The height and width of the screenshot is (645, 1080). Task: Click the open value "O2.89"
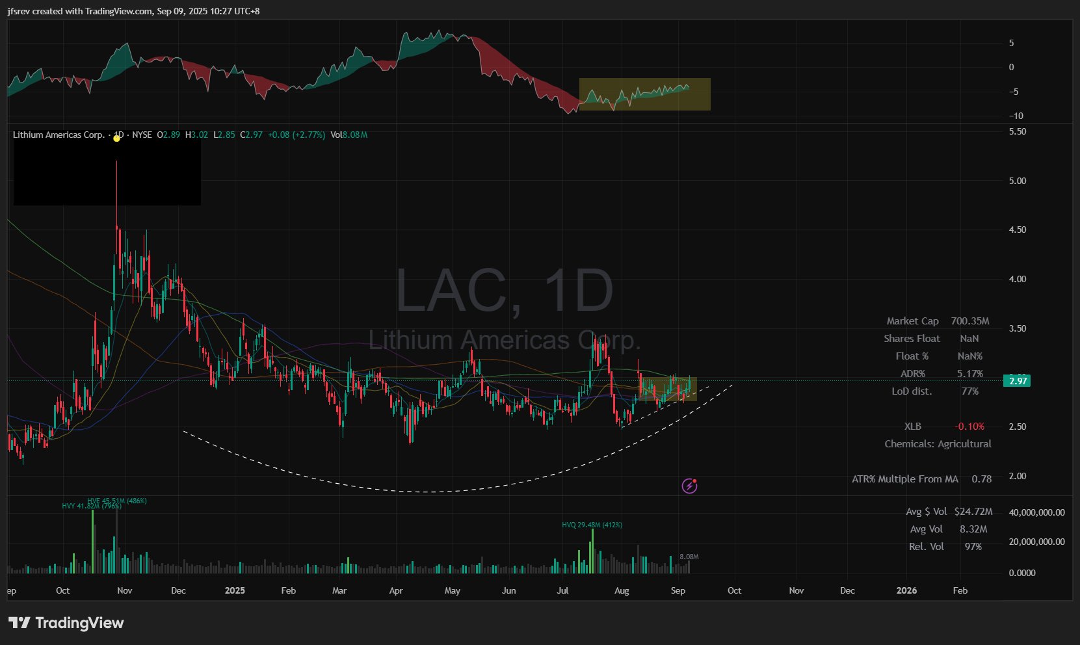pyautogui.click(x=168, y=135)
